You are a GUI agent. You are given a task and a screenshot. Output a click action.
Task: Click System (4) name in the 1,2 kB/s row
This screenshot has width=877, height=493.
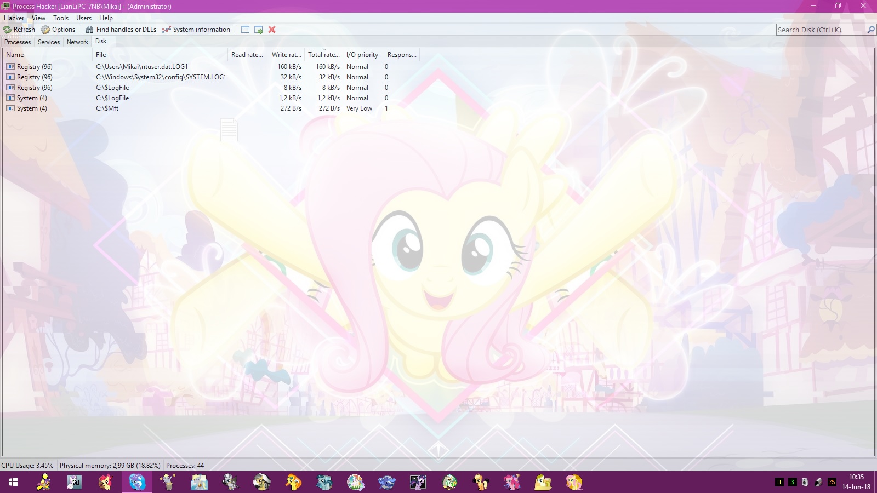(32, 98)
